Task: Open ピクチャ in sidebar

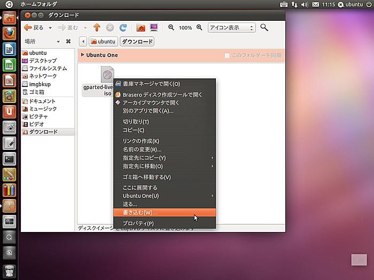Action: point(48,116)
